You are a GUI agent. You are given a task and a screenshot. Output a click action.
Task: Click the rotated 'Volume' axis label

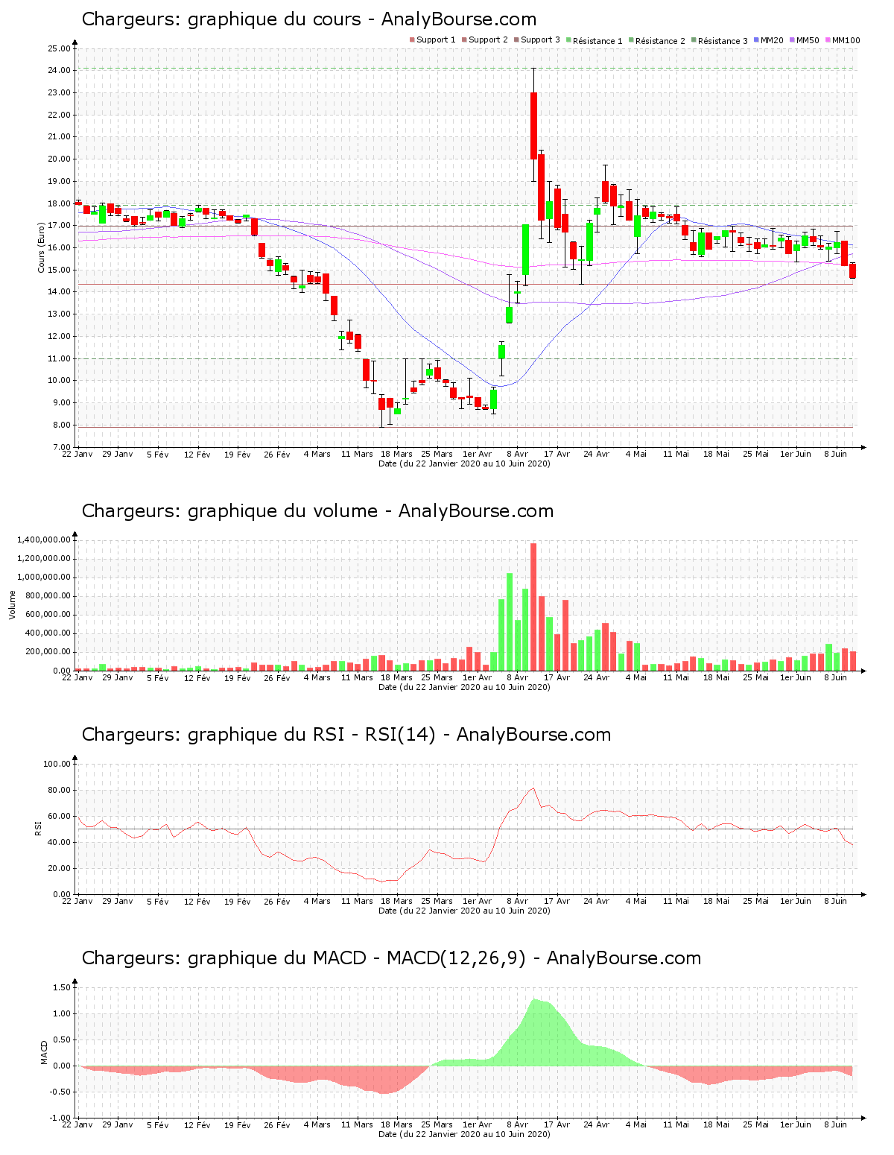pos(12,605)
